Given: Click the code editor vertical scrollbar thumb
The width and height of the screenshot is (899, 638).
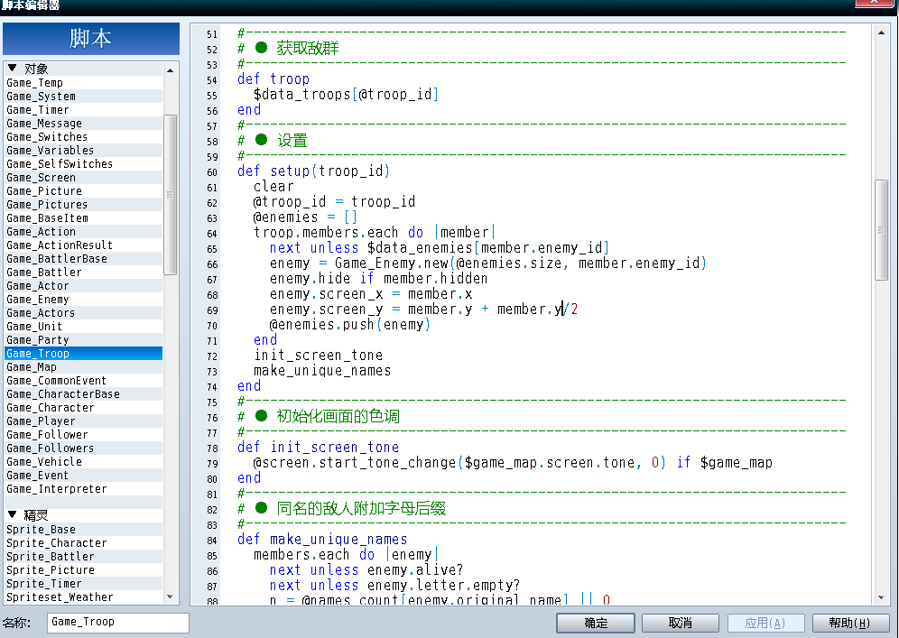Looking at the screenshot, I should coord(881,230).
